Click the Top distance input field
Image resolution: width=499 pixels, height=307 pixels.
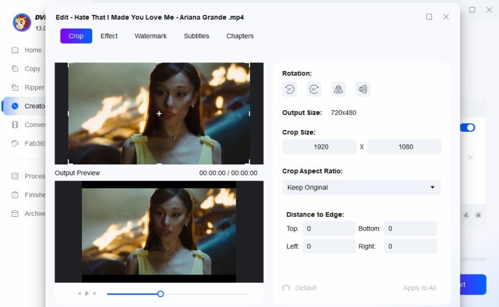click(329, 228)
